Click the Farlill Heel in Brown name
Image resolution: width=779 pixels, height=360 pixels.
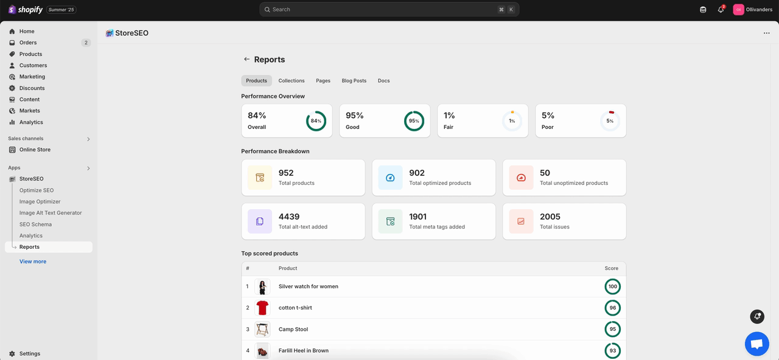(304, 351)
